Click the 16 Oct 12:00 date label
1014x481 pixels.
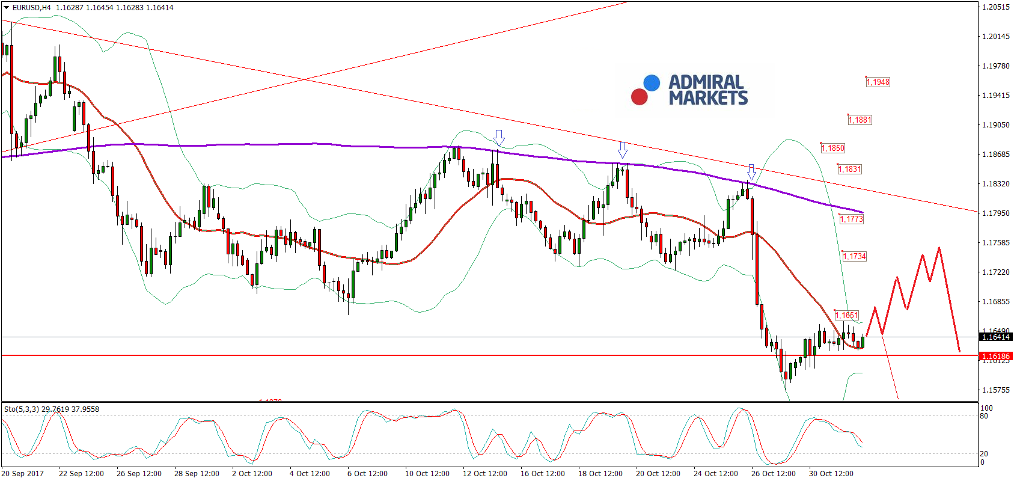point(543,474)
